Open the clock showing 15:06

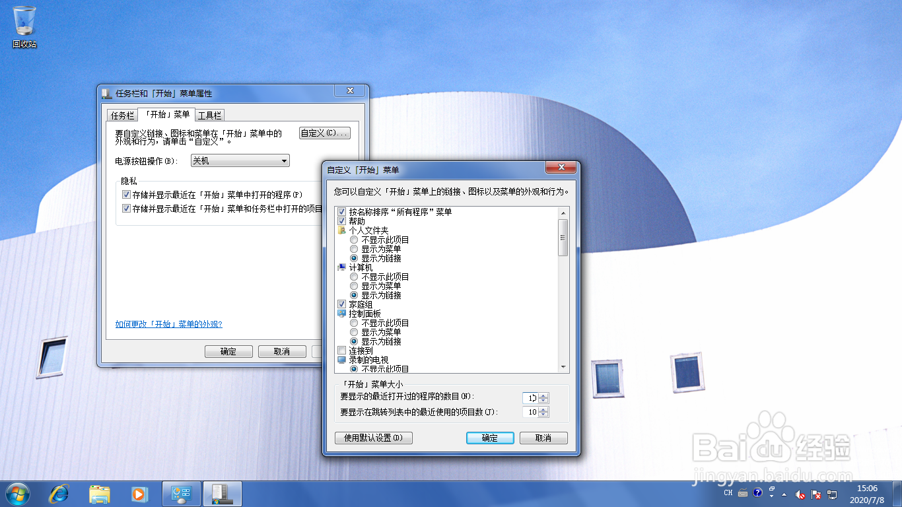coord(868,494)
